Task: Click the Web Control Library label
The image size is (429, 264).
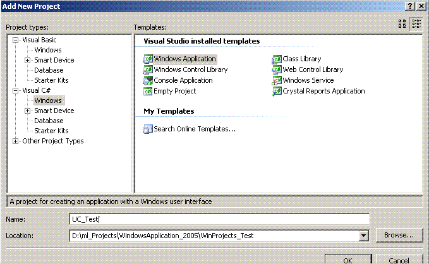Action: (313, 69)
